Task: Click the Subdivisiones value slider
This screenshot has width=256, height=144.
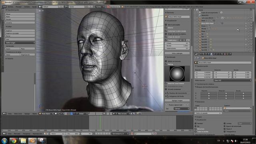Action: coord(177,48)
